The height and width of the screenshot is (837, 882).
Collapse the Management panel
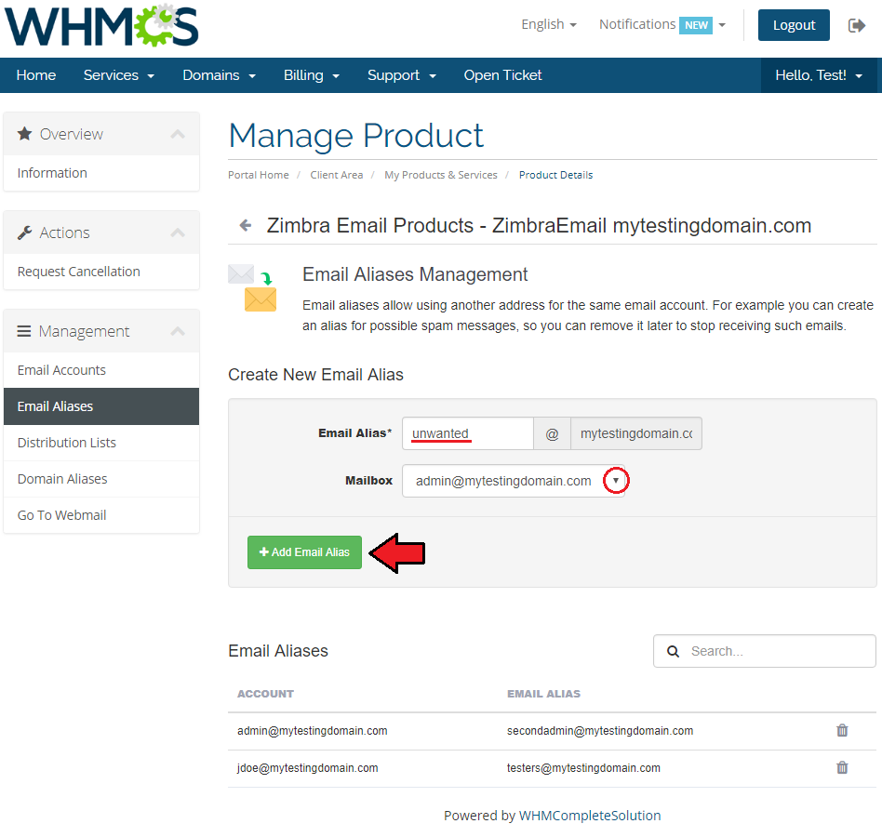click(178, 331)
